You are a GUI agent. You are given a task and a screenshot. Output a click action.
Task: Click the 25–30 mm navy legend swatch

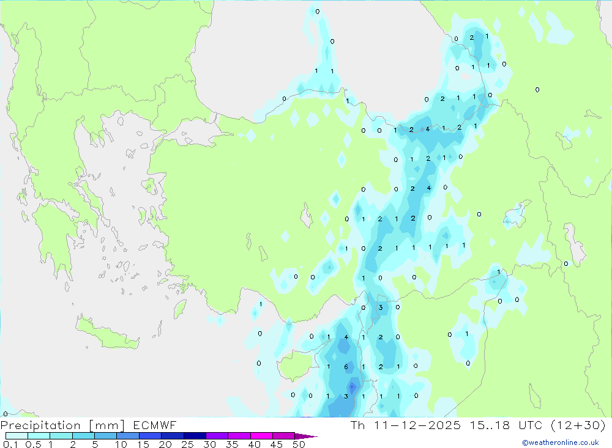(195, 436)
